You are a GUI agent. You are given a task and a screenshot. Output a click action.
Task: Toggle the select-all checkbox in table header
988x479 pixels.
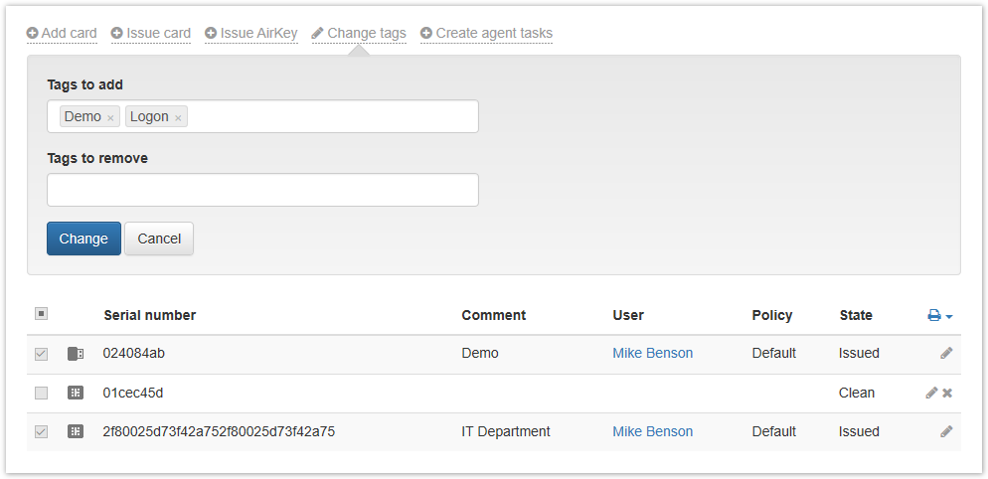(x=41, y=314)
